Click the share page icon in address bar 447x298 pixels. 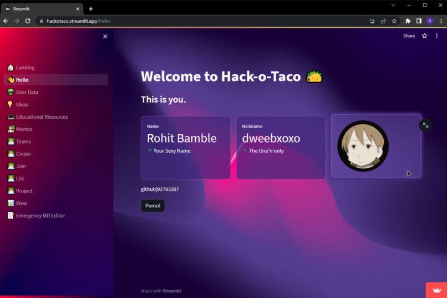point(383,21)
